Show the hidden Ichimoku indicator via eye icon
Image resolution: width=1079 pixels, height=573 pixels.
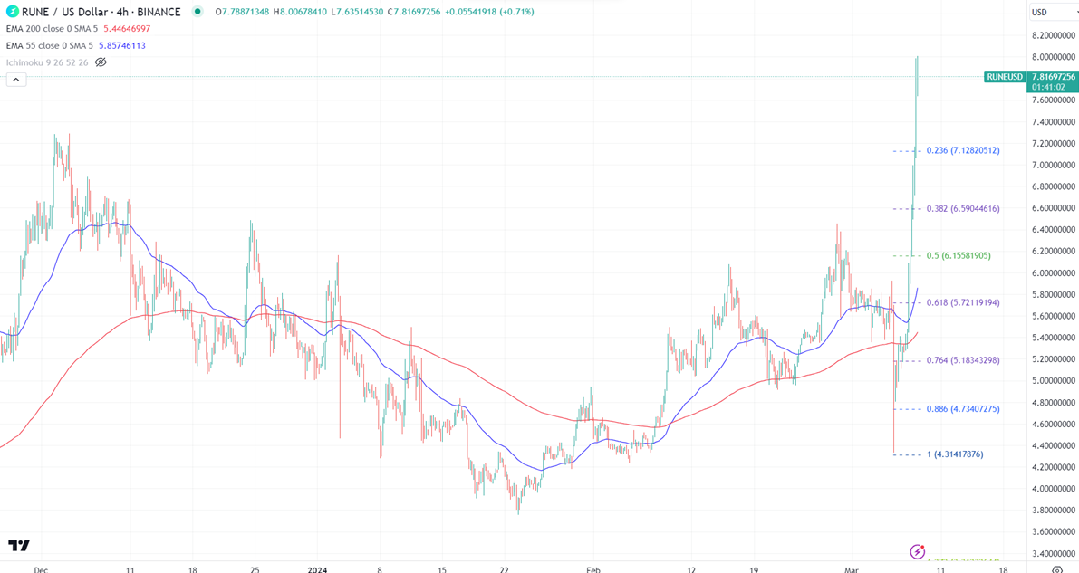[x=101, y=62]
